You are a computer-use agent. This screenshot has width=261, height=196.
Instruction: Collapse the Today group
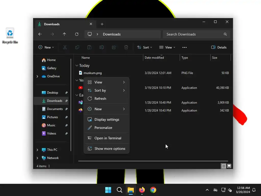pyautogui.click(x=77, y=66)
